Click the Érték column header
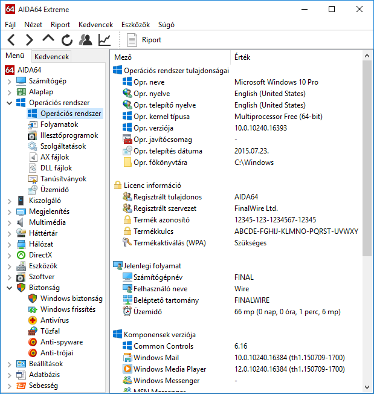 click(x=242, y=57)
